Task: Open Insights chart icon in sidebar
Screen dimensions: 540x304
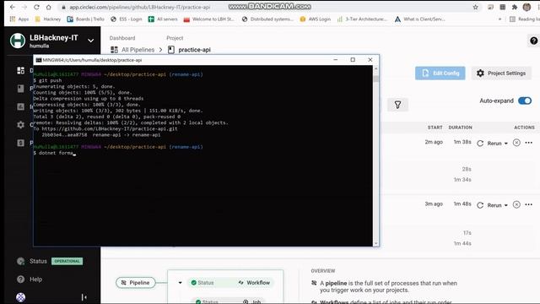Action: [20, 107]
